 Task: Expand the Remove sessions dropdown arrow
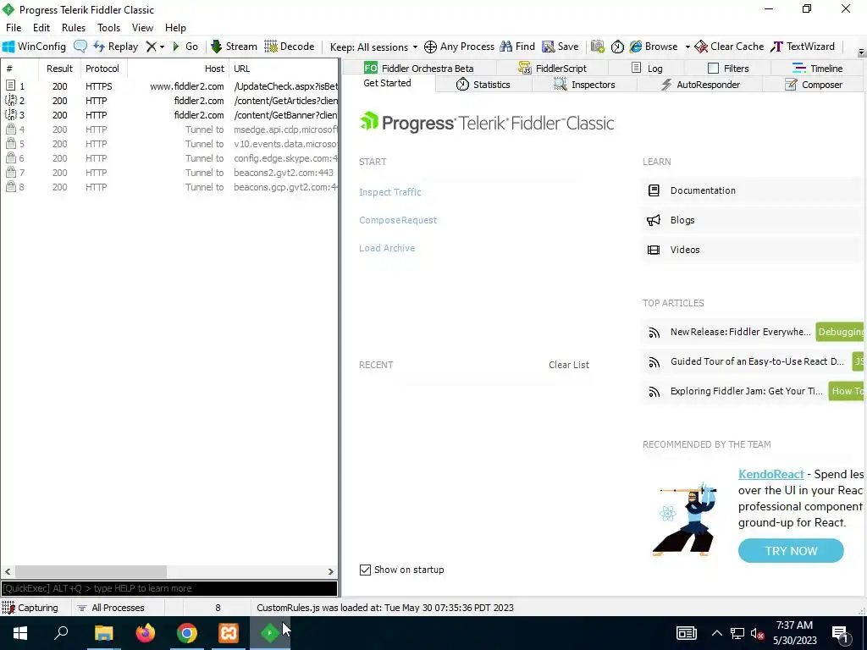pyautogui.click(x=162, y=47)
